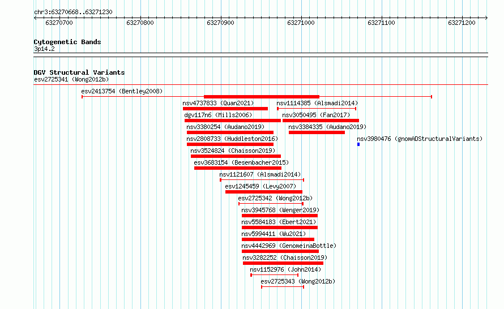The width and height of the screenshot is (504, 309).
Task: Select the red bar under nsv4737833
Action: pyautogui.click(x=225, y=109)
